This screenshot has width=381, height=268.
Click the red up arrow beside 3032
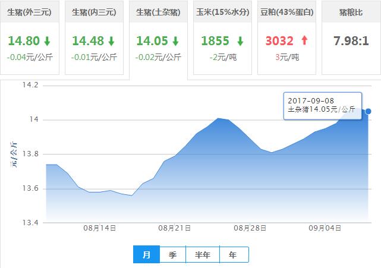click(305, 42)
